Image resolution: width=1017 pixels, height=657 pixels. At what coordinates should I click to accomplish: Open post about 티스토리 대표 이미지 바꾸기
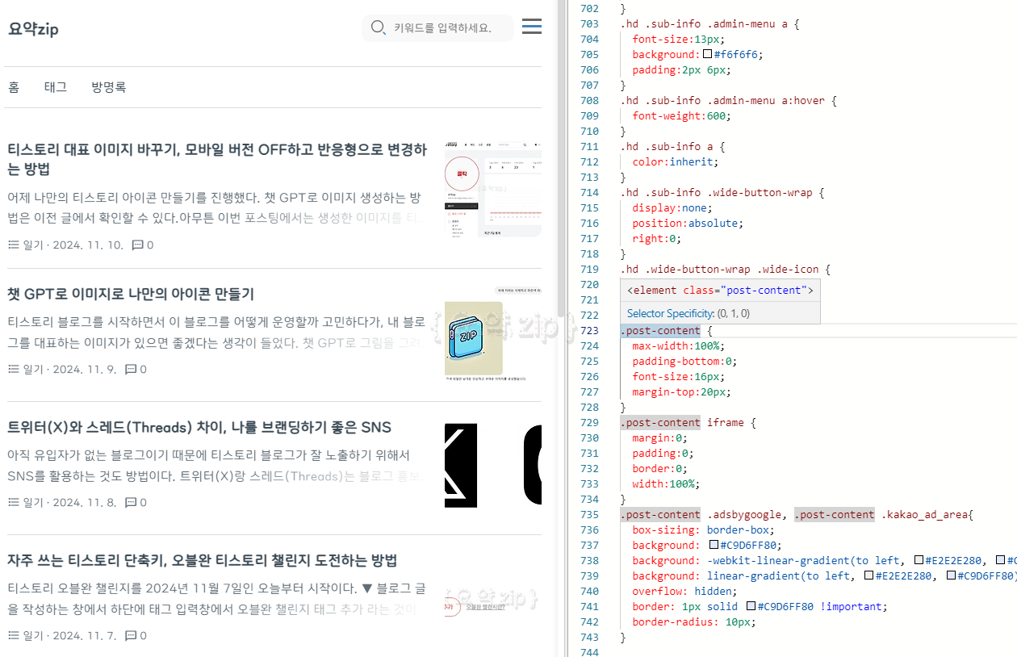(x=217, y=159)
